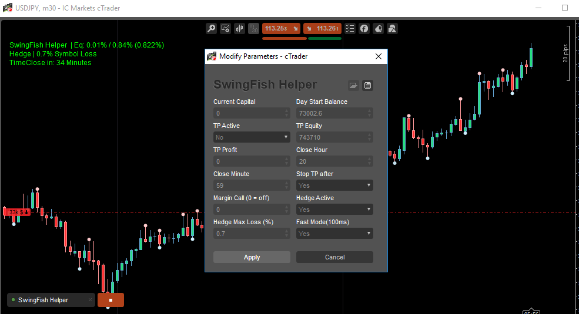Image resolution: width=579 pixels, height=314 pixels.
Task: Click the Close Minute field showing 59
Action: 252,185
